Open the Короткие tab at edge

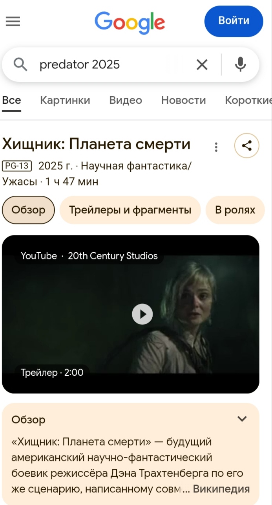[x=248, y=101]
